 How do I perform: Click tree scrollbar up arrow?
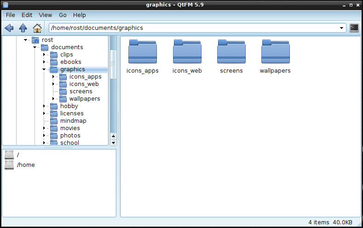pyautogui.click(x=113, y=136)
